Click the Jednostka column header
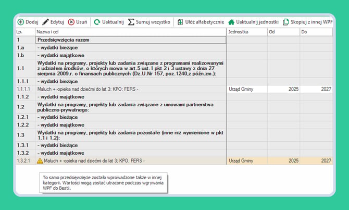Screen dimensions: 349x210 247,32
